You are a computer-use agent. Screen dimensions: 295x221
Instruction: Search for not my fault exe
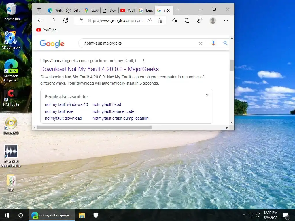59,111
